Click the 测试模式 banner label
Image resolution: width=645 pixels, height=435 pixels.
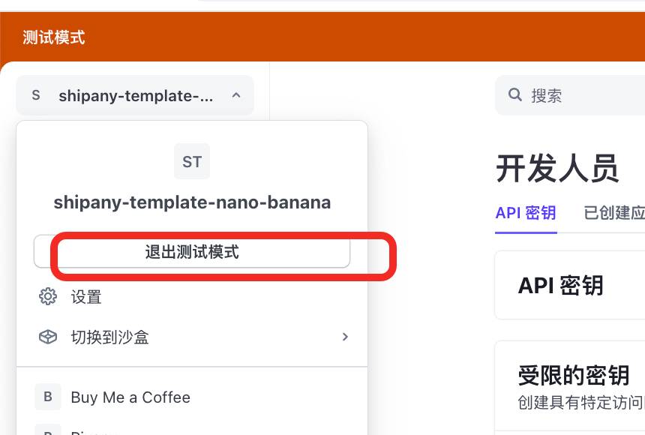[x=54, y=37]
